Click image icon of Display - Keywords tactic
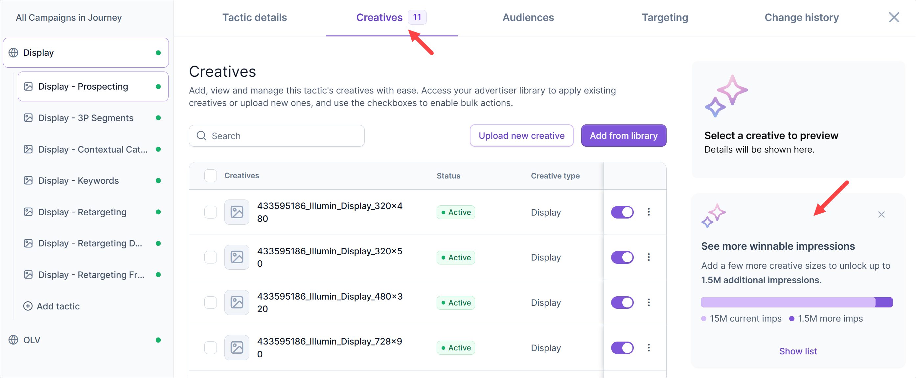Screen dimensions: 916x378 click(x=28, y=180)
